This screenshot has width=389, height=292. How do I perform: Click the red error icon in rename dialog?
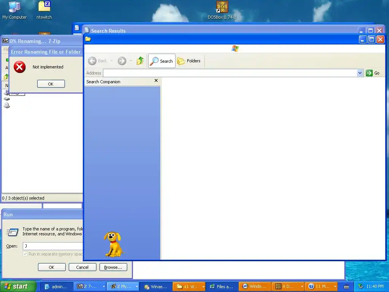pos(20,67)
